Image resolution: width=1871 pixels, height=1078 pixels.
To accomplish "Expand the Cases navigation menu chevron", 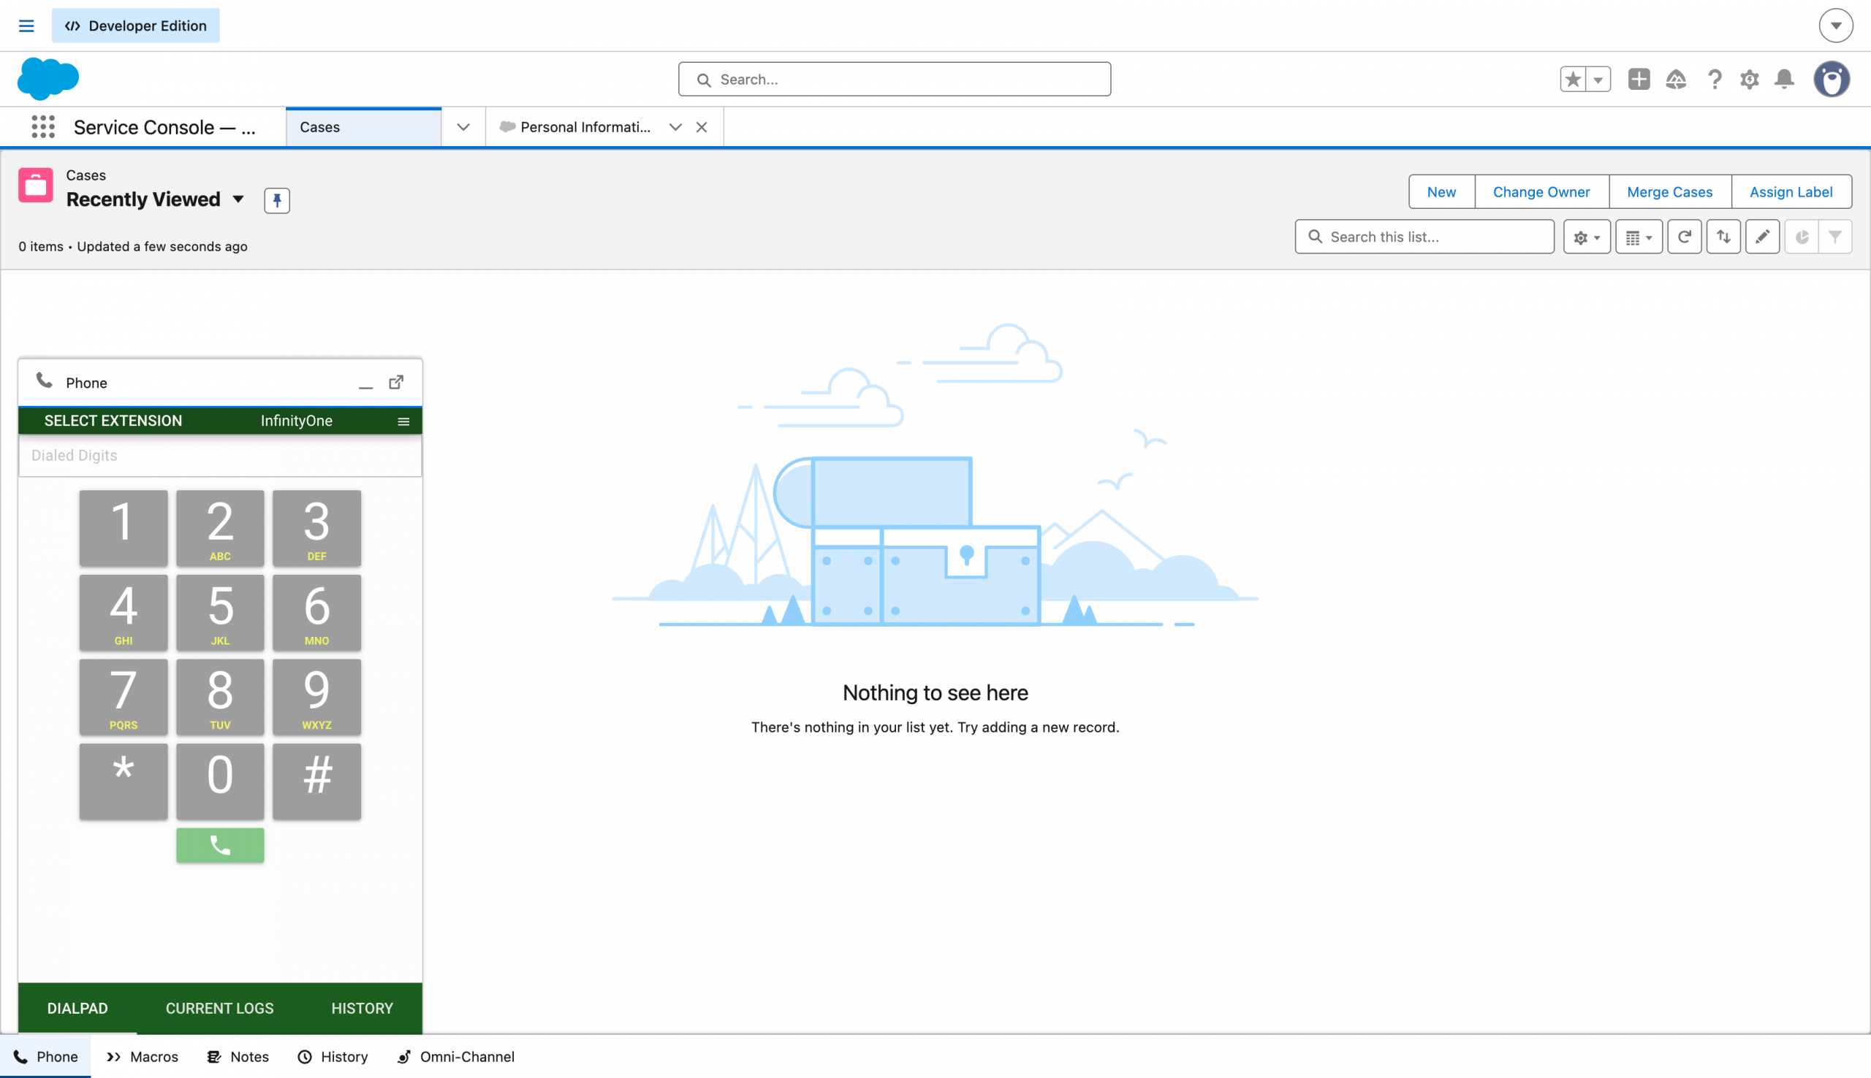I will (463, 127).
